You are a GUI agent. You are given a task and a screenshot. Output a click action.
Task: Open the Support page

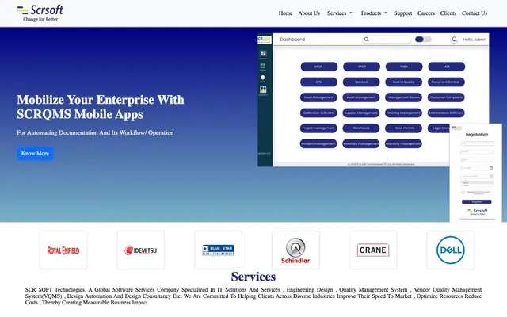coord(402,13)
